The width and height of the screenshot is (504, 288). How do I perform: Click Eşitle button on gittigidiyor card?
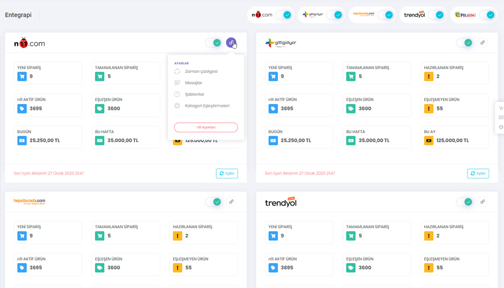tap(478, 173)
